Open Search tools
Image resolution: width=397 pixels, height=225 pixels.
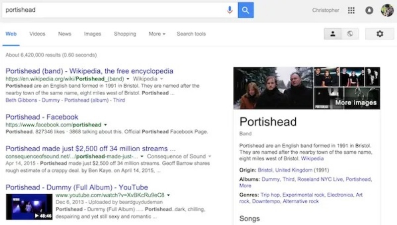[191, 34]
